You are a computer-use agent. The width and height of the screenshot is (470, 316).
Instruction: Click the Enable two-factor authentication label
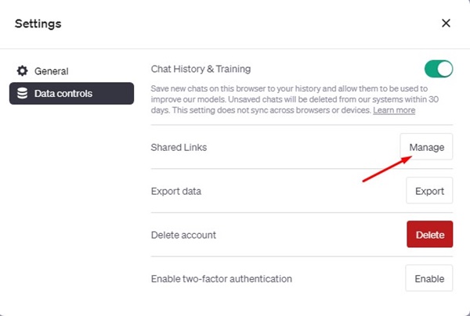222,279
